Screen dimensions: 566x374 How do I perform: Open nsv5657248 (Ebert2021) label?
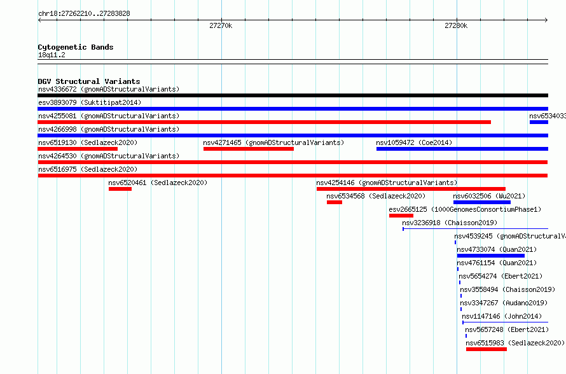coord(507,329)
